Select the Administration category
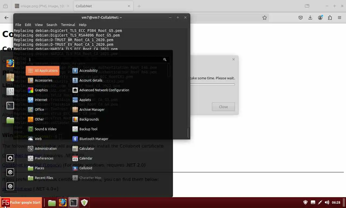346x208 pixels. tap(42, 149)
